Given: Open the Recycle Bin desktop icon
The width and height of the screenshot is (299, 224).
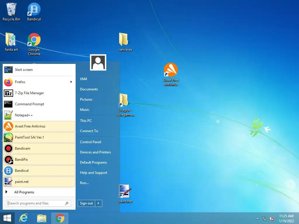Looking at the screenshot, I should pyautogui.click(x=11, y=12).
